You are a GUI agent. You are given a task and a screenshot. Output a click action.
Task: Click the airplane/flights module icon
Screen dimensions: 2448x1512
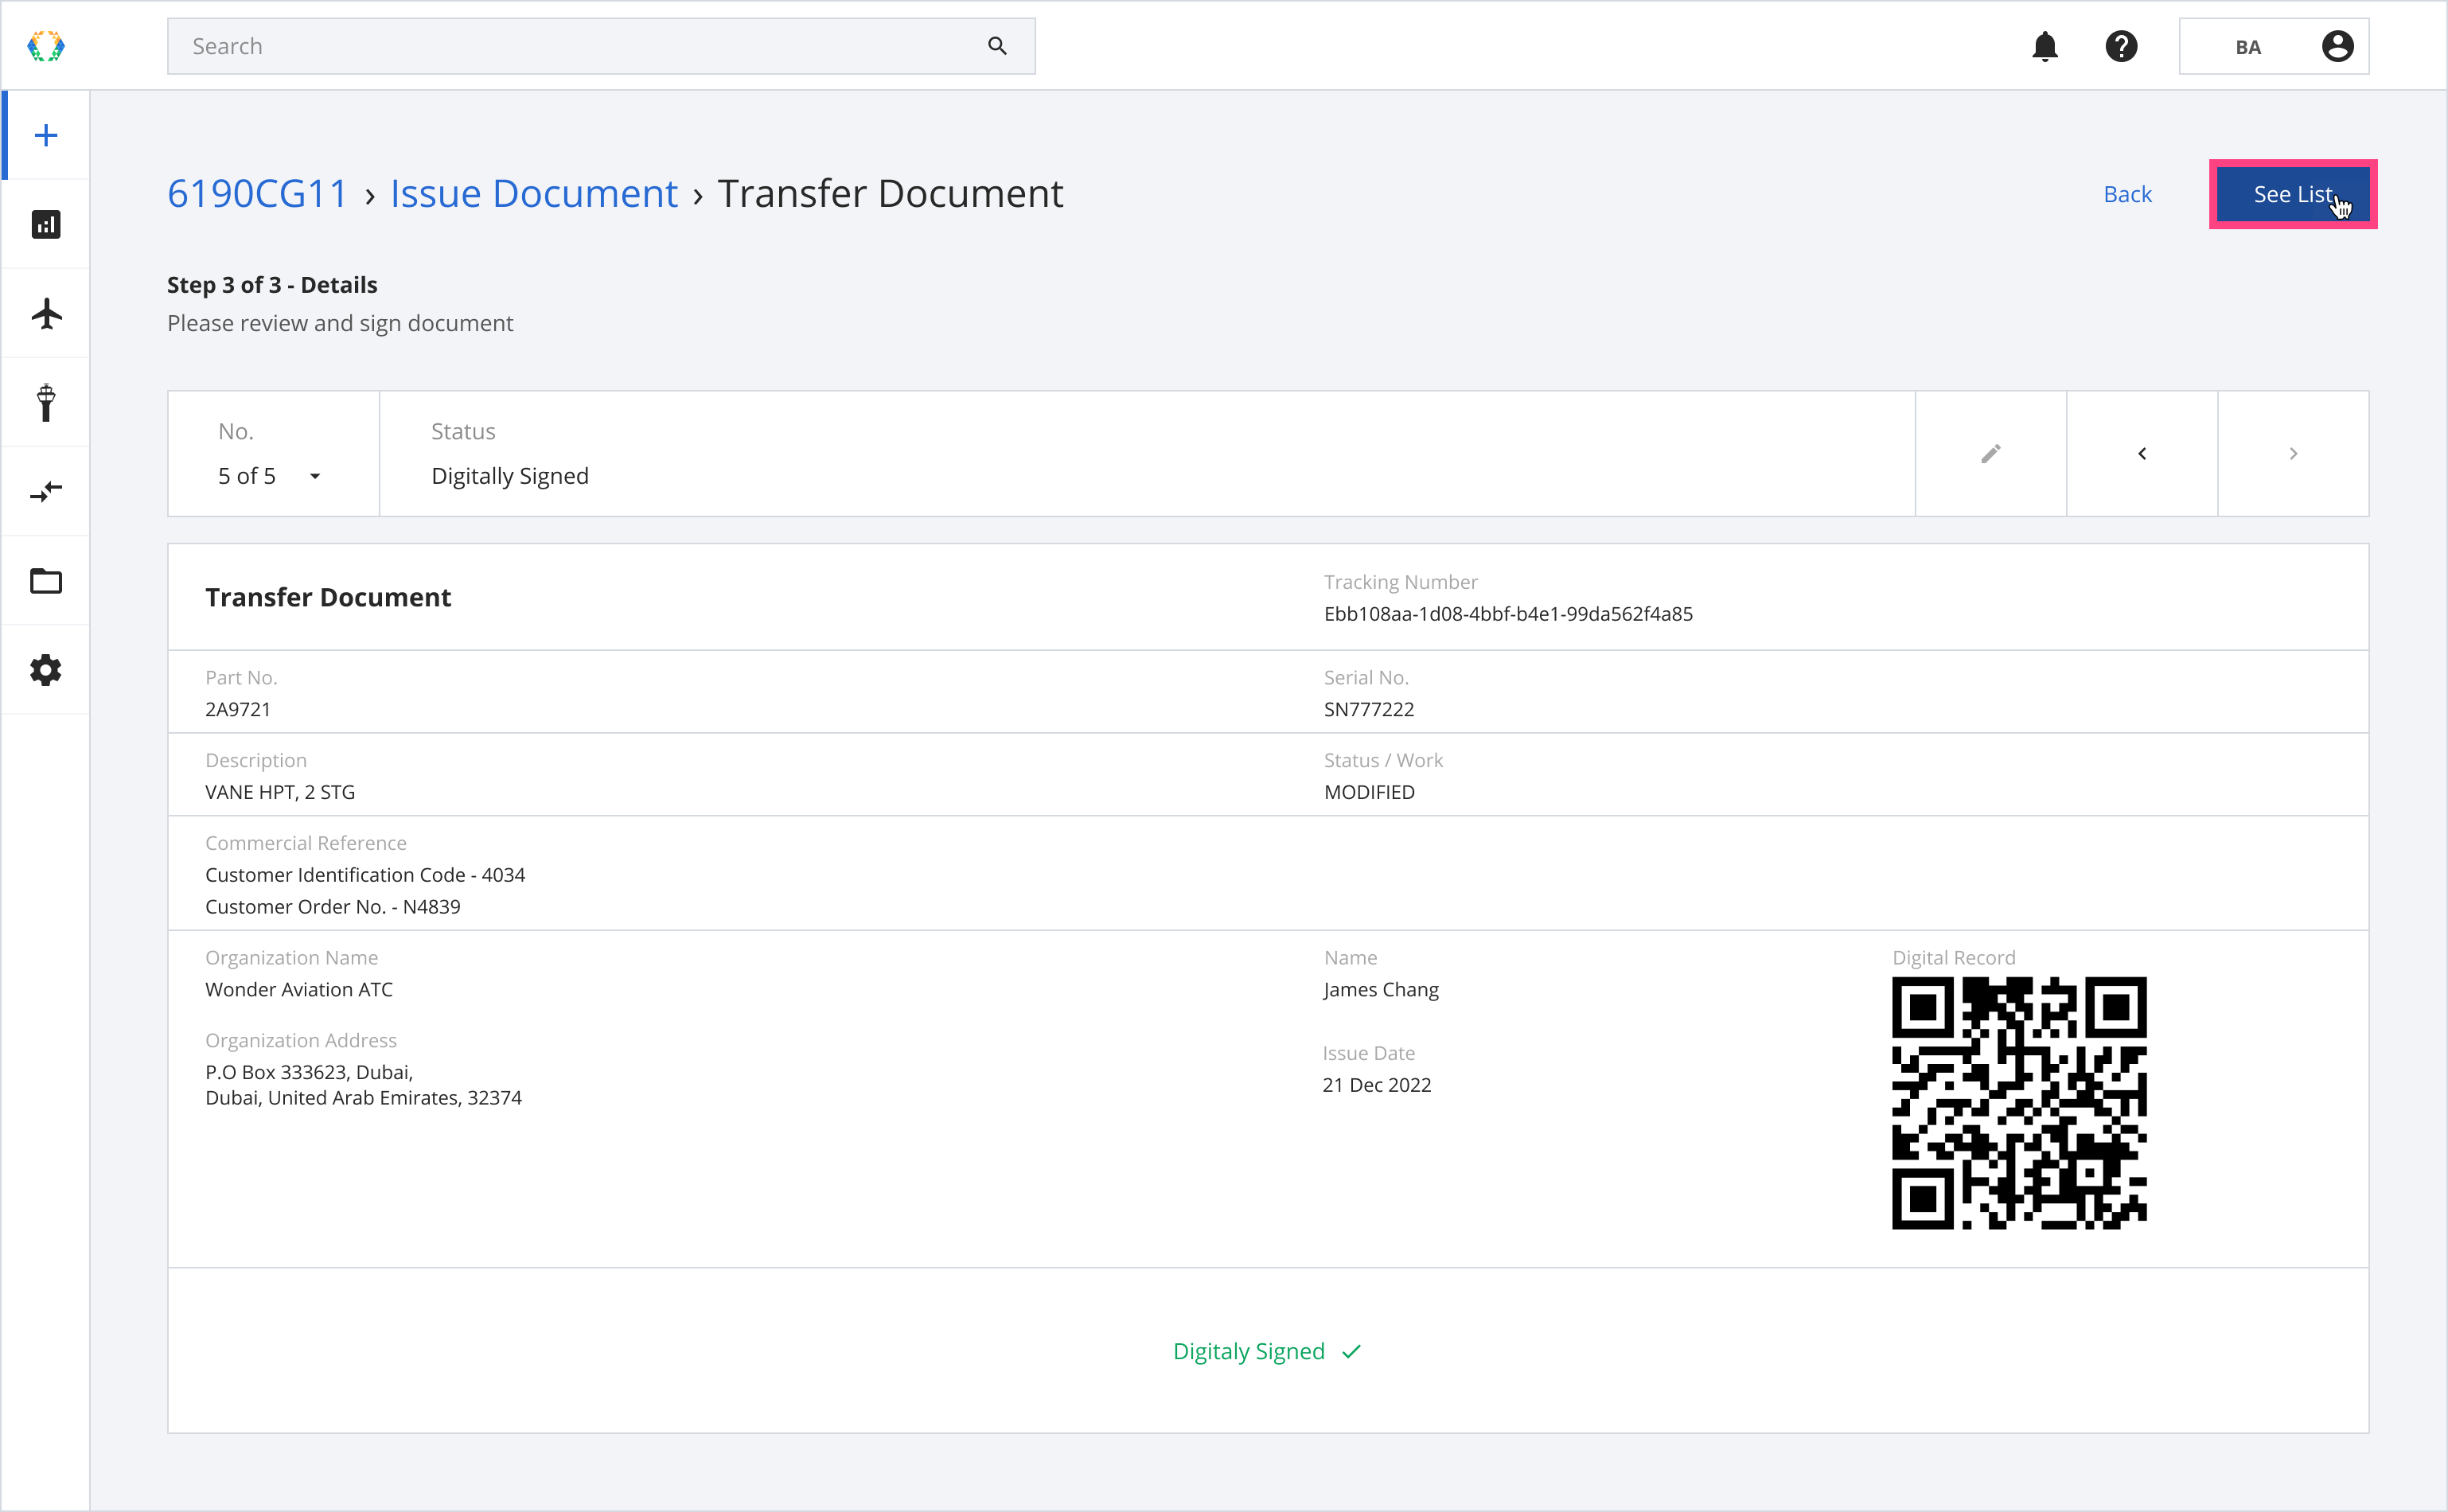click(45, 313)
